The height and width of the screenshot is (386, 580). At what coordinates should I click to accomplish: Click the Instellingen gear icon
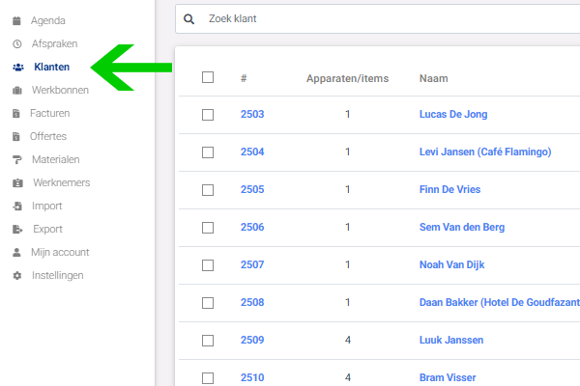[16, 275]
